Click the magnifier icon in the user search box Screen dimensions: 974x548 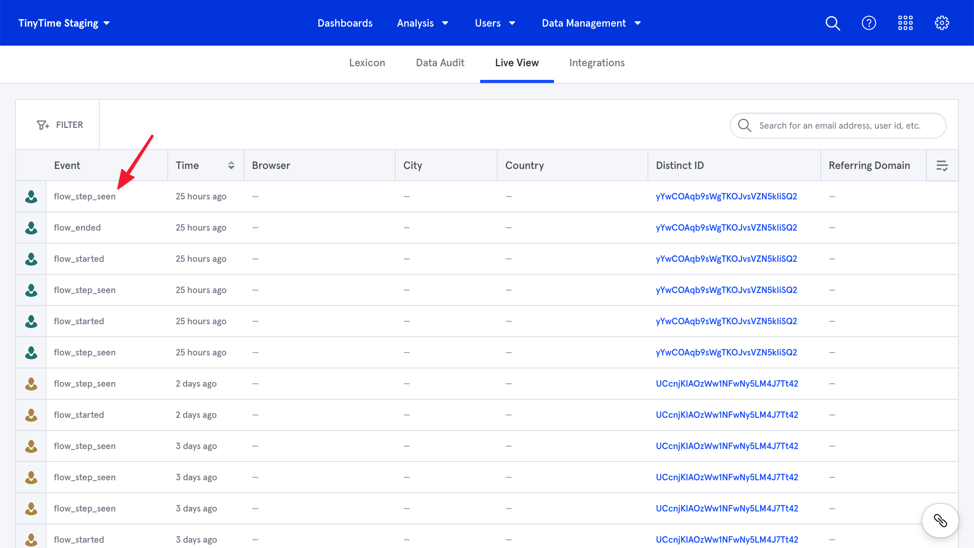pos(745,125)
